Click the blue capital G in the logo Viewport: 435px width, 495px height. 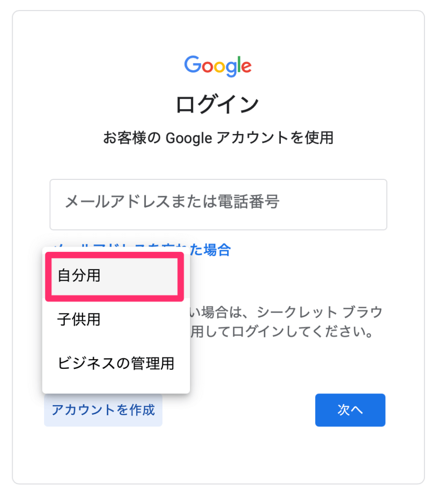(x=192, y=64)
